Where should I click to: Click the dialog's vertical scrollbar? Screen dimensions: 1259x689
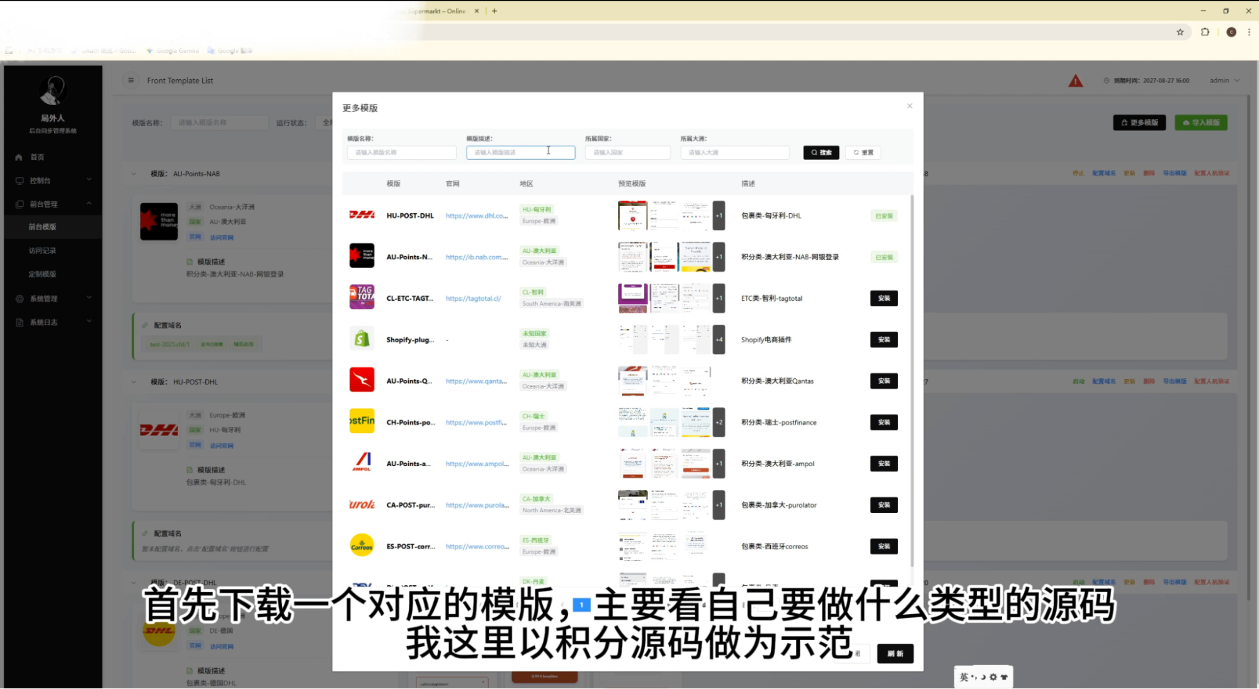[x=911, y=381]
